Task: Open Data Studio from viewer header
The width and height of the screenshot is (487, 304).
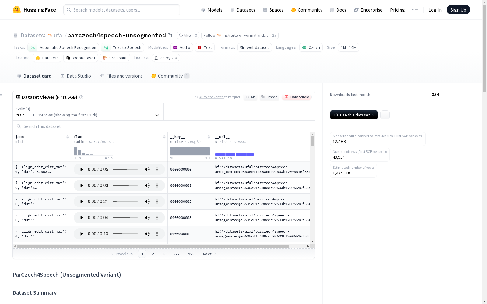Action: pos(297,97)
